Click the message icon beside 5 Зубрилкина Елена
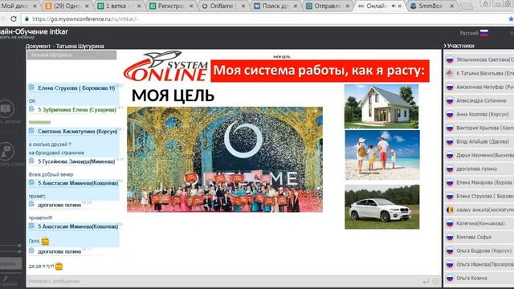Image resolution: width=514 pixels, height=289 pixels. pos(32,109)
